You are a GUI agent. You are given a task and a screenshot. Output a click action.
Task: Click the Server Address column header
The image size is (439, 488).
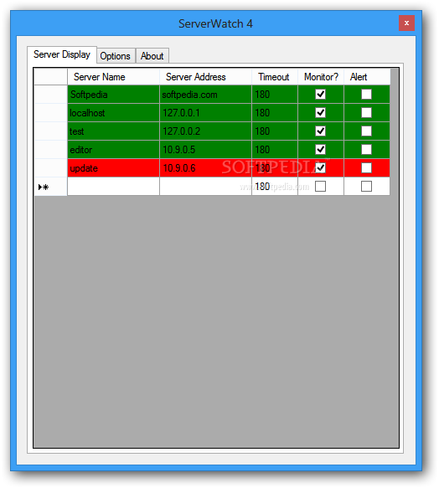205,77
